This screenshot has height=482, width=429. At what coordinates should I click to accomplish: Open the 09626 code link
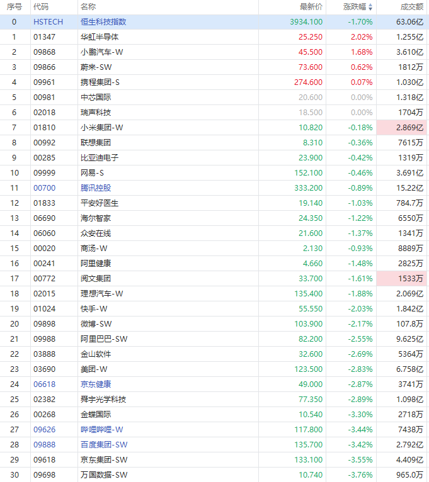(x=45, y=429)
